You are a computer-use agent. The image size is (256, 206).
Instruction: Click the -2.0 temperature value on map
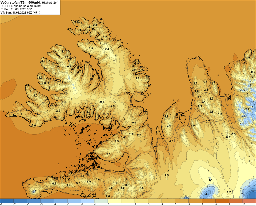pos(34,191)
